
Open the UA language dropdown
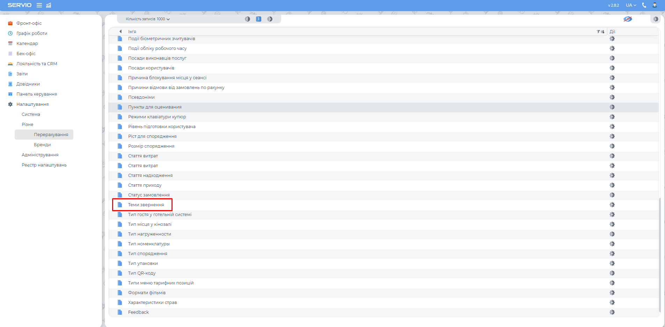[631, 5]
